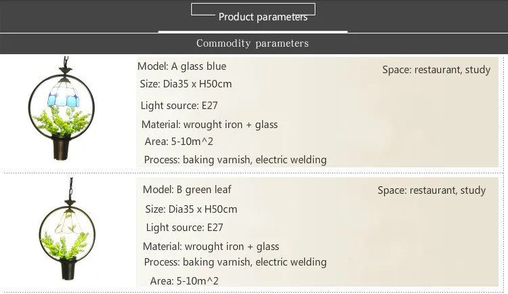
Task: Click the black flower pot on model B
Action: point(68,266)
